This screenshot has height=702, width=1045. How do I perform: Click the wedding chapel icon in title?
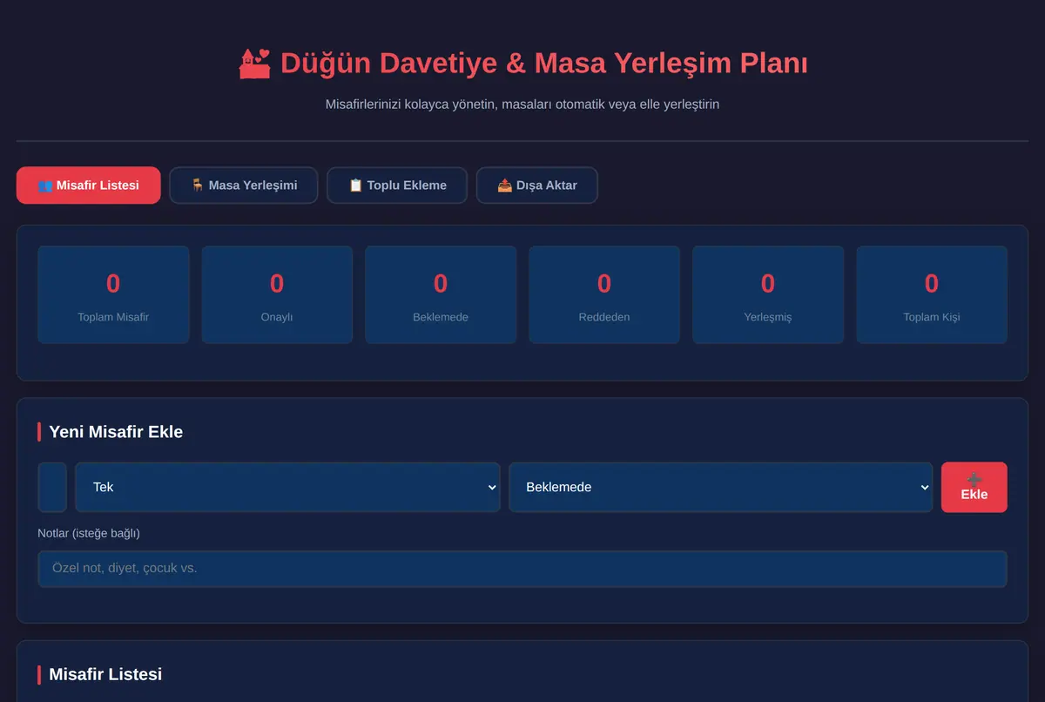pyautogui.click(x=254, y=64)
